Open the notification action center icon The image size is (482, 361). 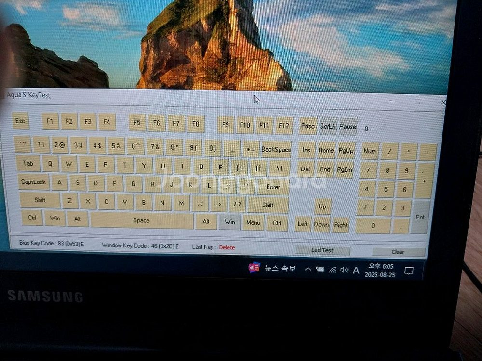pos(409,271)
